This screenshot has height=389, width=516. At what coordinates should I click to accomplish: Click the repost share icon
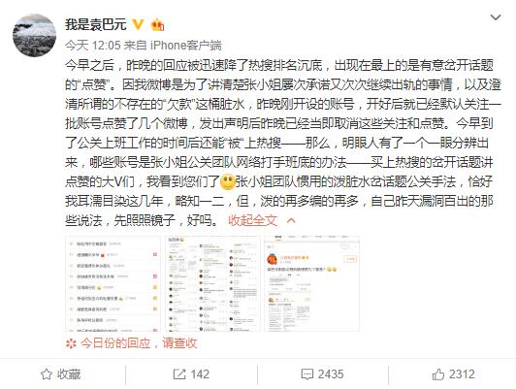tap(179, 374)
